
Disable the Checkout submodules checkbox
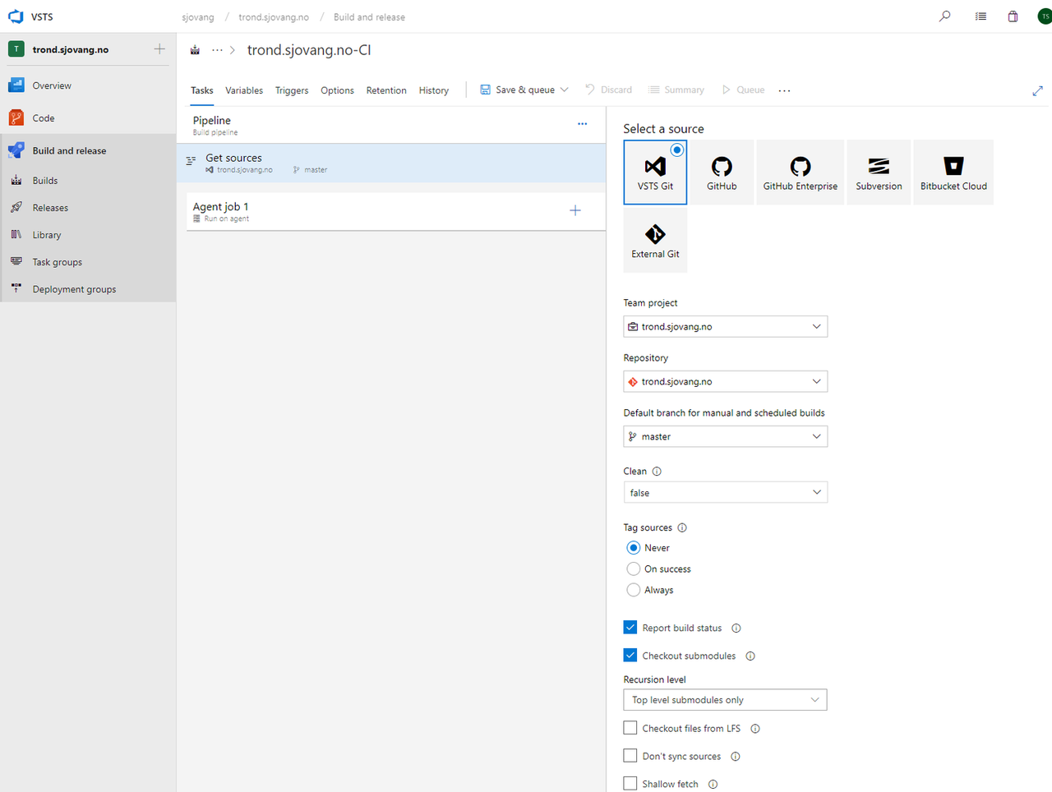[630, 655]
